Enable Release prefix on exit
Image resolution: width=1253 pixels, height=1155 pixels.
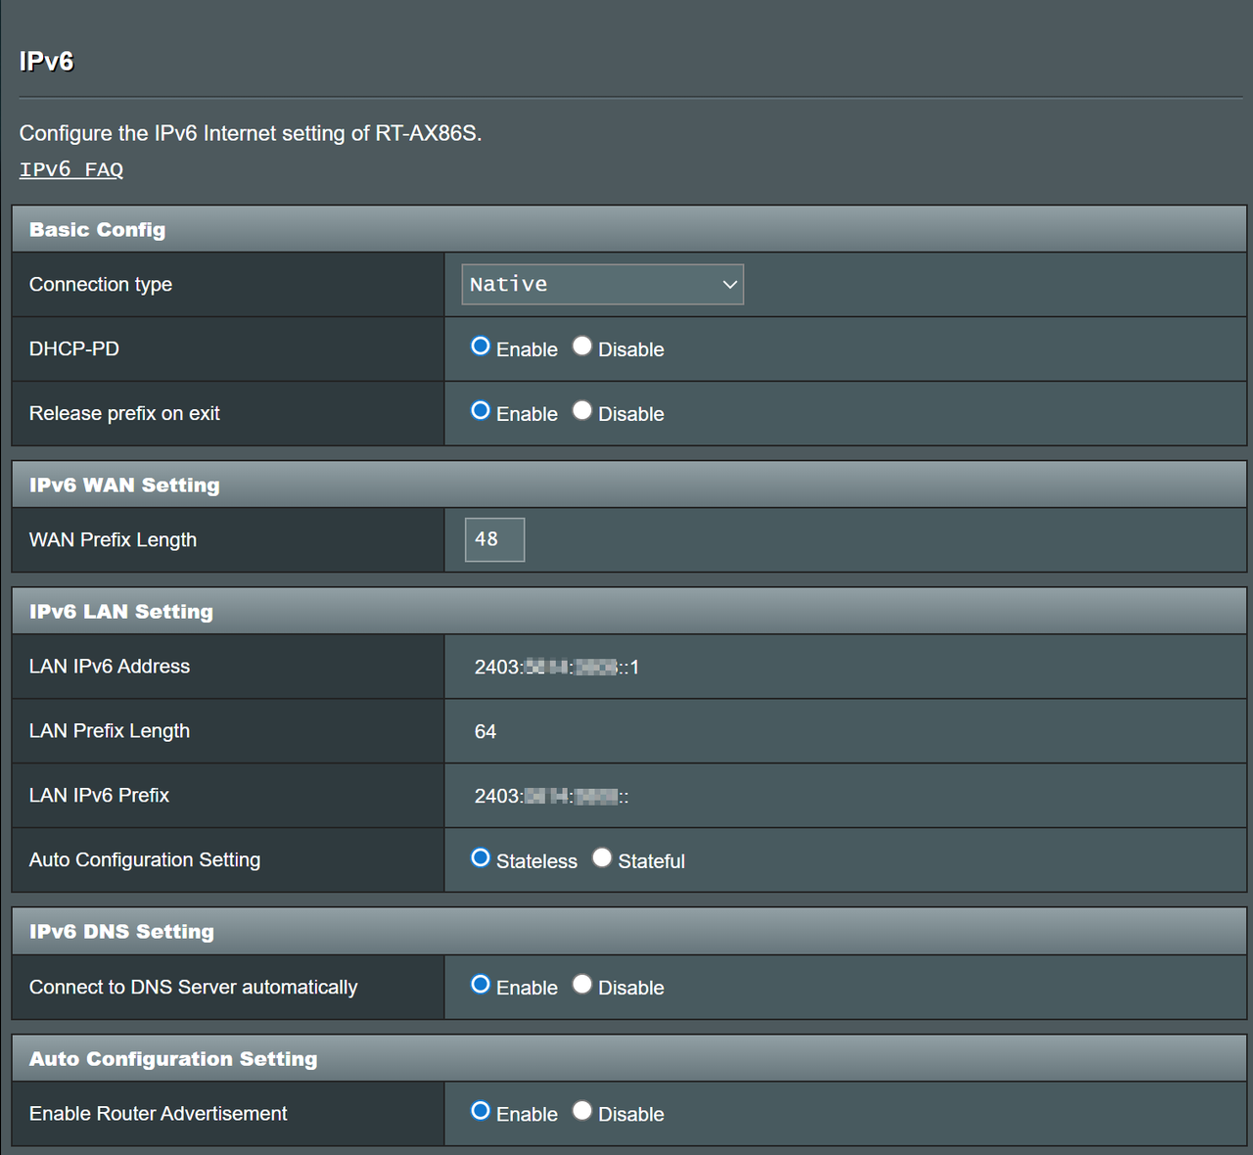(480, 410)
